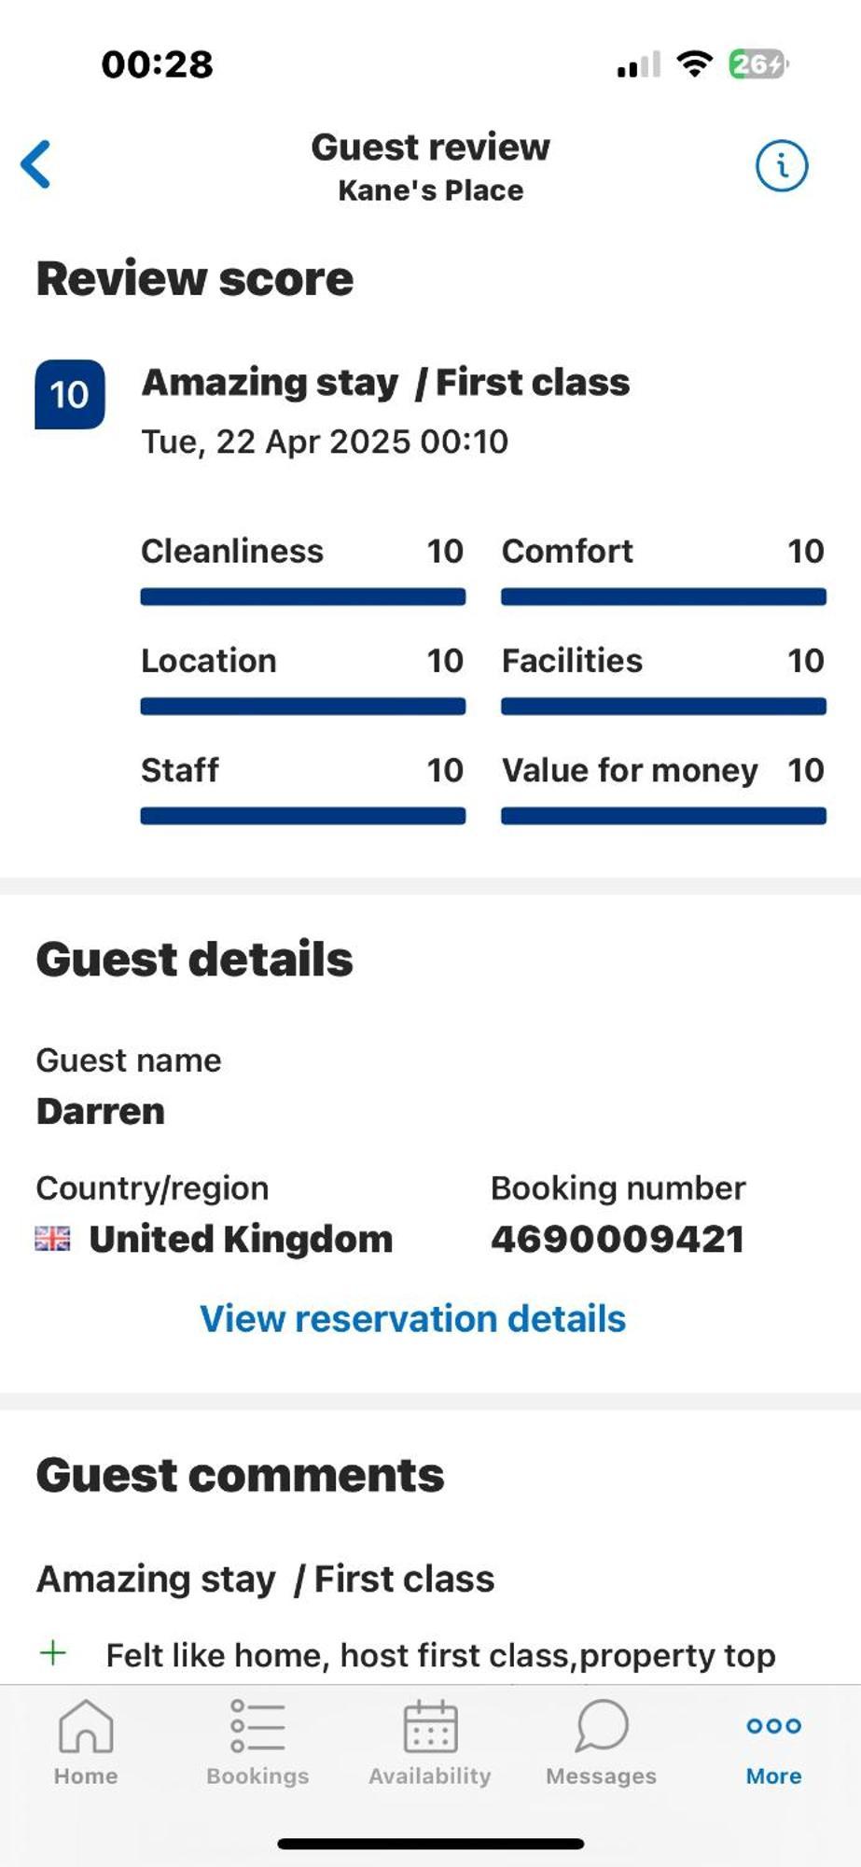Screen dimensions: 861x1867
Task: Tap the Kane's Place subtitle
Action: [x=430, y=190]
